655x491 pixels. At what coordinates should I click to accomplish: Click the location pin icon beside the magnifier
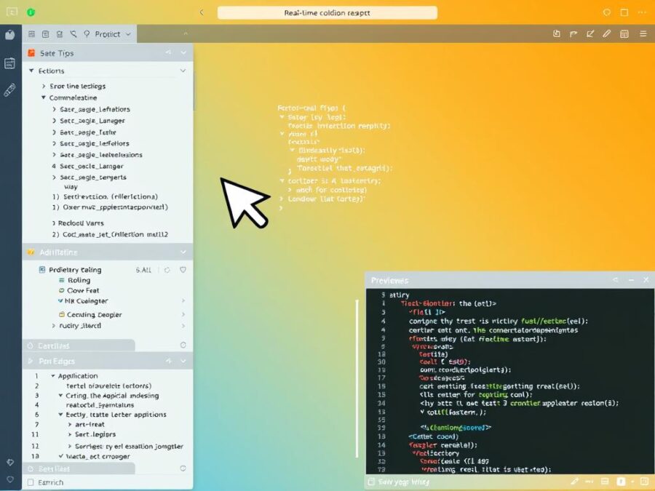point(87,33)
